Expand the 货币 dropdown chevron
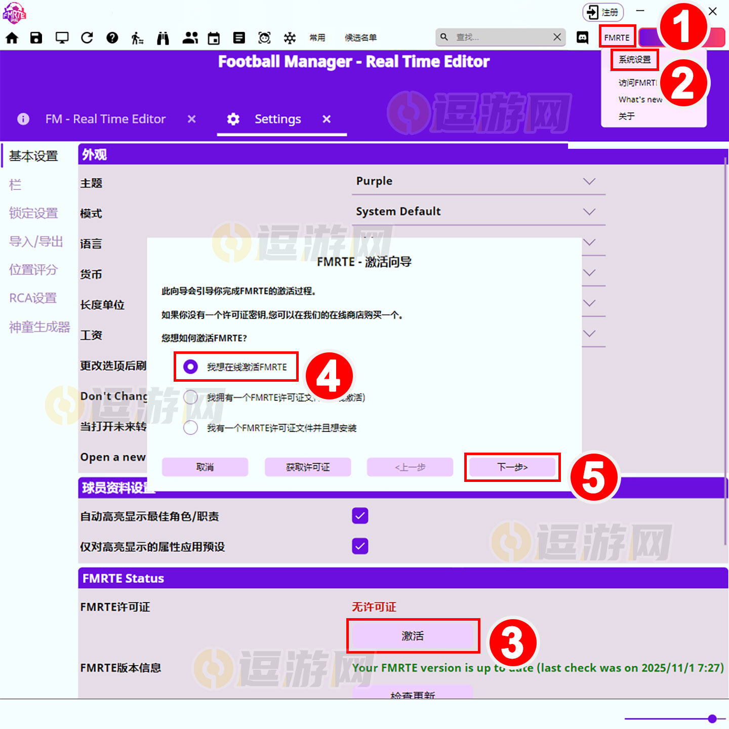The width and height of the screenshot is (729, 729). [x=589, y=273]
